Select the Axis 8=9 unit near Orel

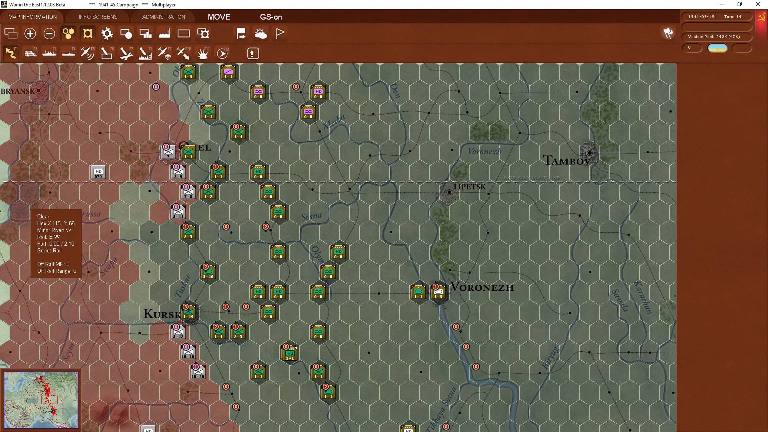[178, 172]
